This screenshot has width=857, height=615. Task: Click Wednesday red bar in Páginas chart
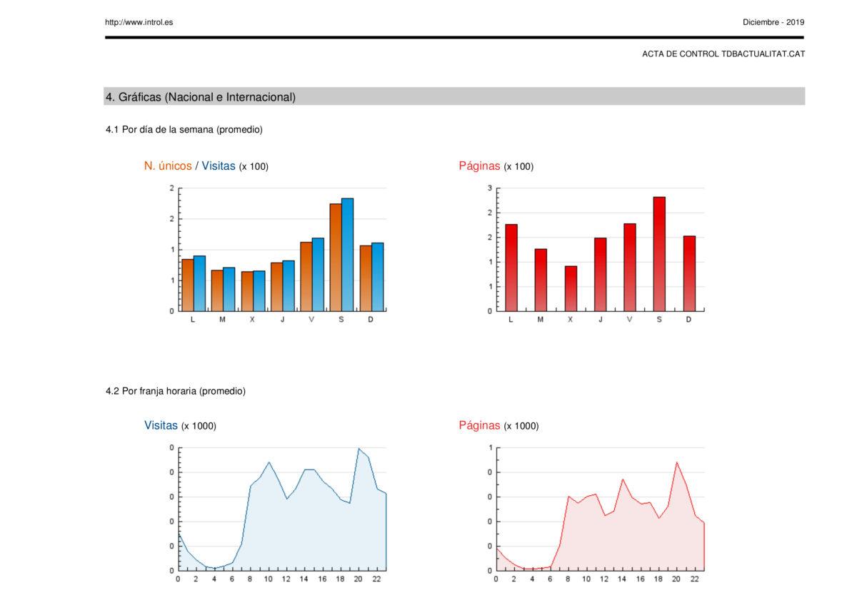tap(571, 288)
